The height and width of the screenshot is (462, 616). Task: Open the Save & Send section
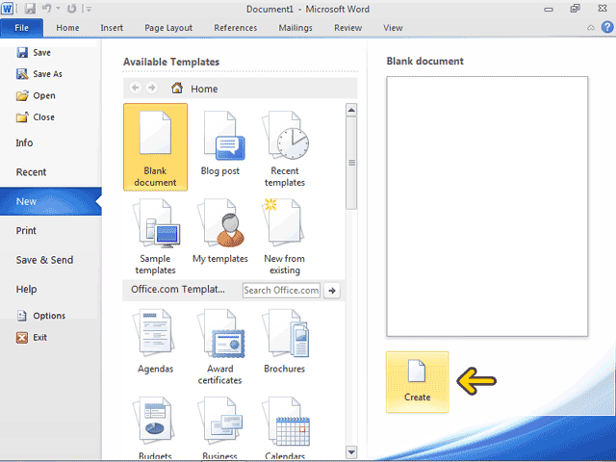tap(44, 260)
